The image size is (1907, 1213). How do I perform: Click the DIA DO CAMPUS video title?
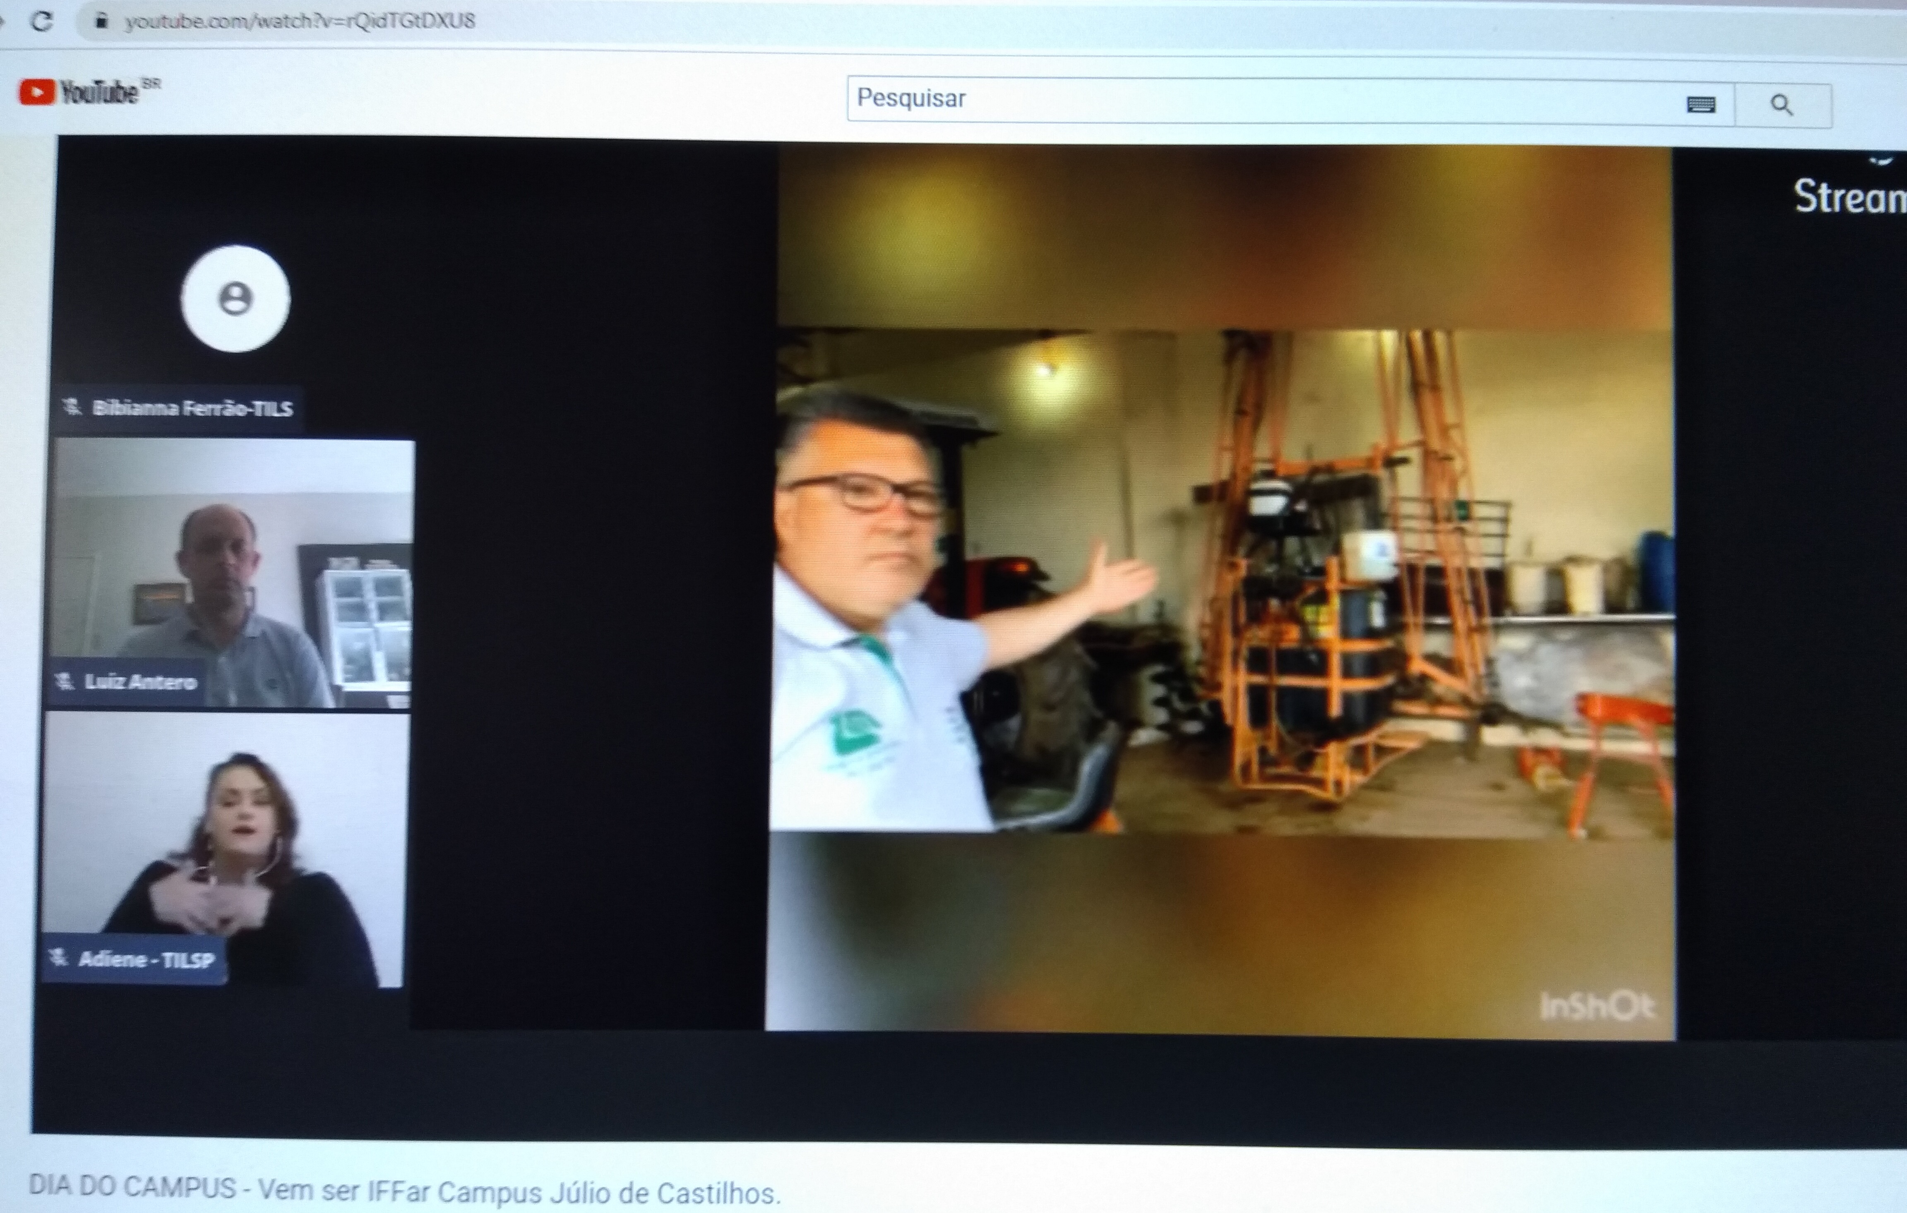(404, 1190)
